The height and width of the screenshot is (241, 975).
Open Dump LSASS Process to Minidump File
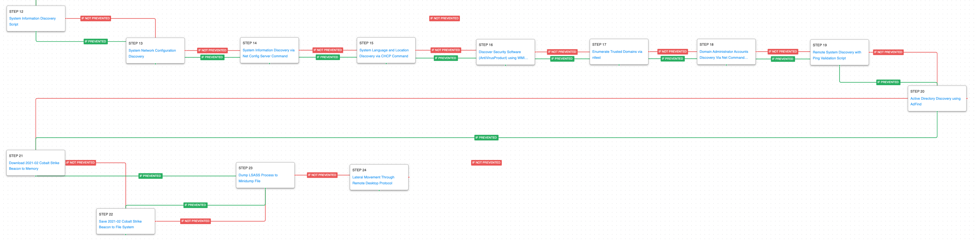[258, 175]
